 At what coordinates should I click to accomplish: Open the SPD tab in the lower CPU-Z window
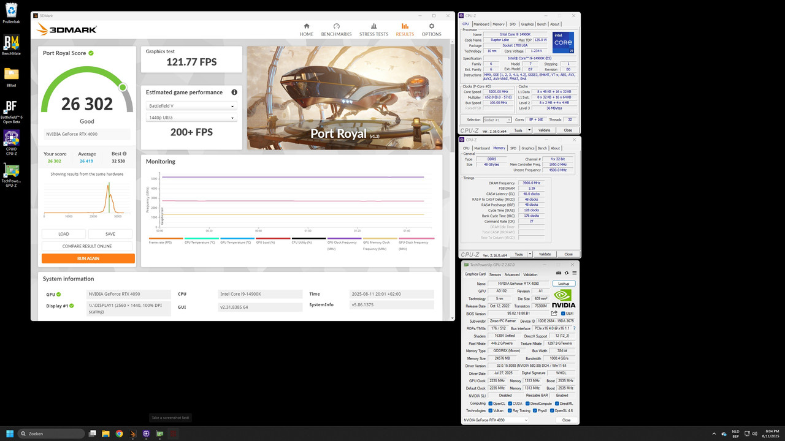tap(513, 148)
